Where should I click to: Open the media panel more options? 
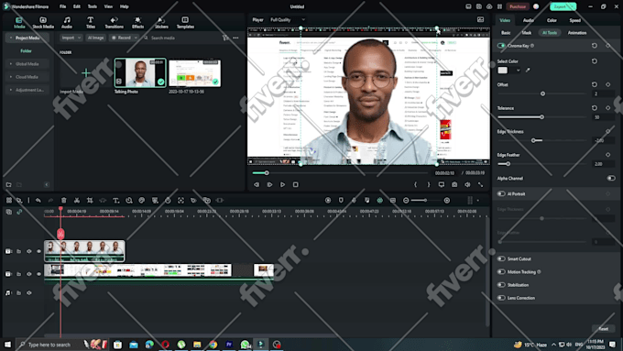[x=235, y=38]
